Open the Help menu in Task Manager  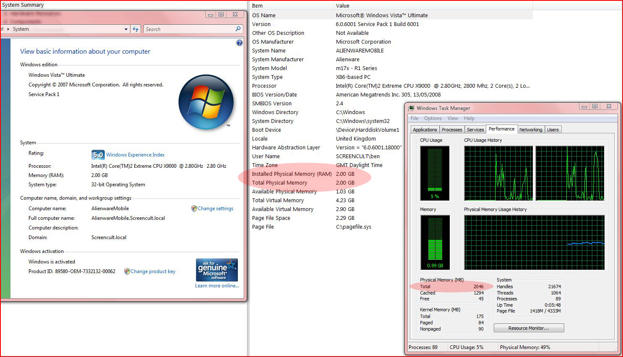click(469, 118)
